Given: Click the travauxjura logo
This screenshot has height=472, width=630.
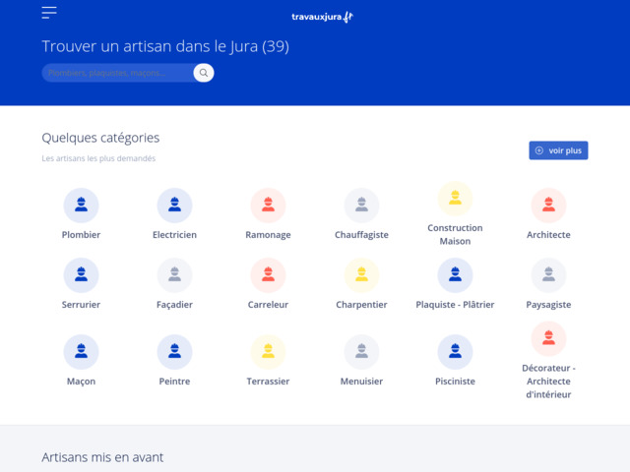Looking at the screenshot, I should [x=322, y=17].
